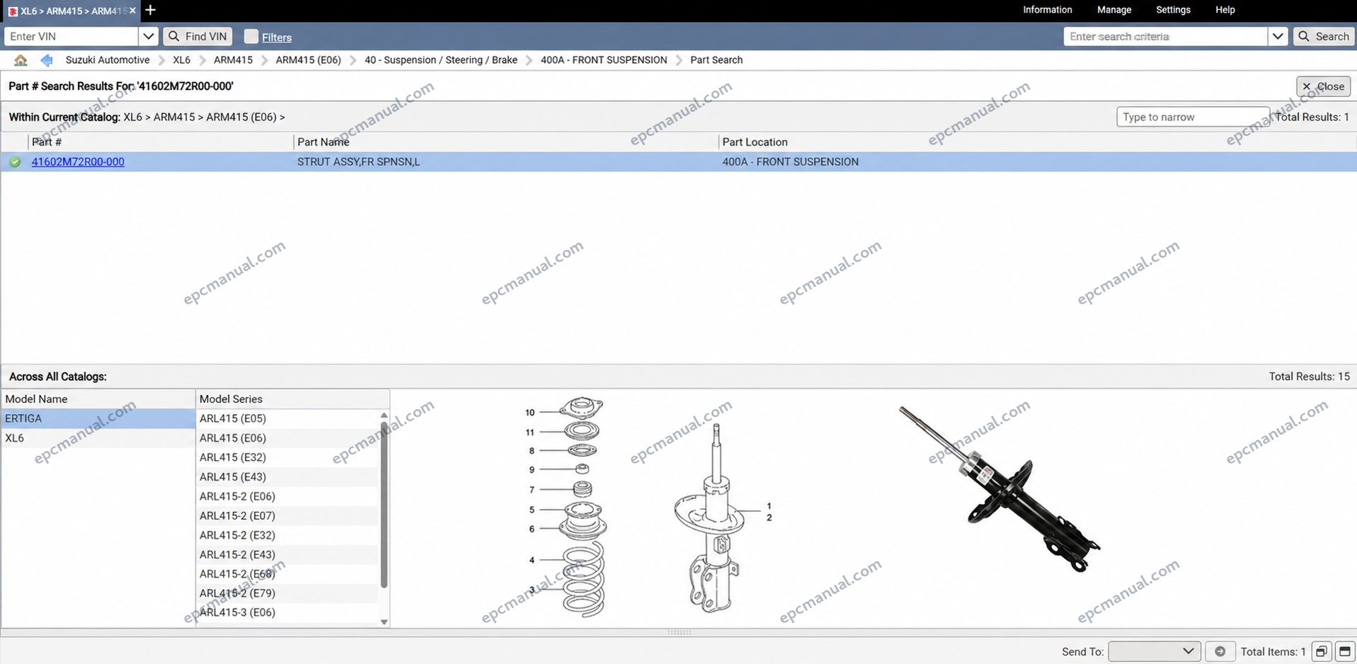The image size is (1357, 664).
Task: Click the Type to narrow field
Action: point(1193,117)
